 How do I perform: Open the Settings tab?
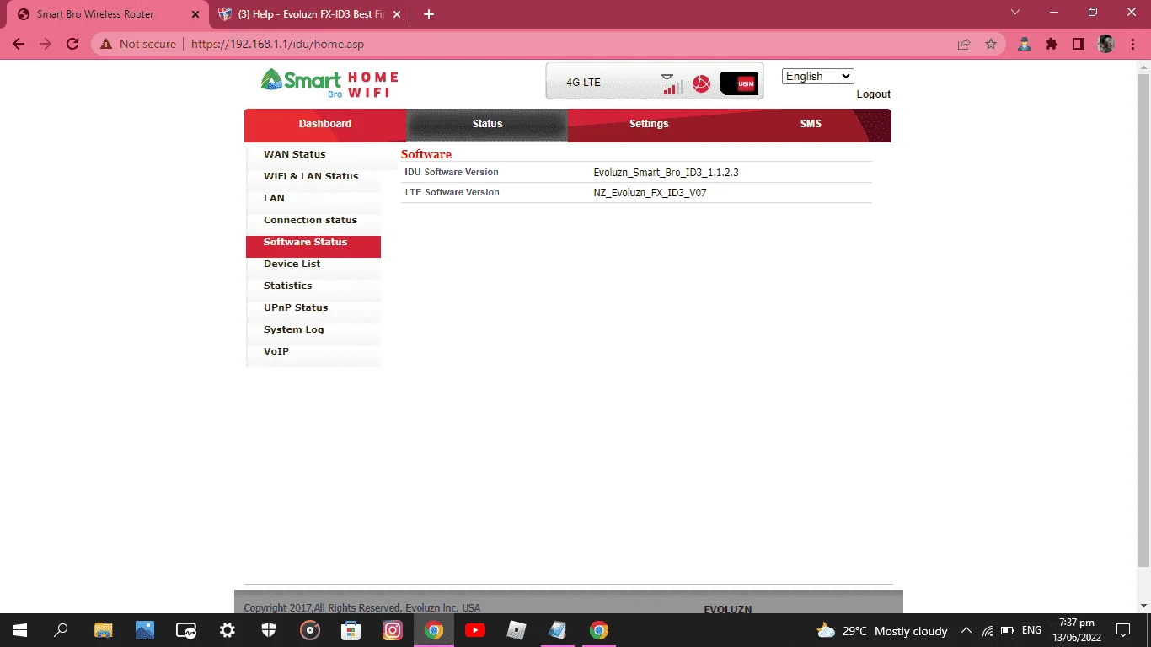coord(649,124)
